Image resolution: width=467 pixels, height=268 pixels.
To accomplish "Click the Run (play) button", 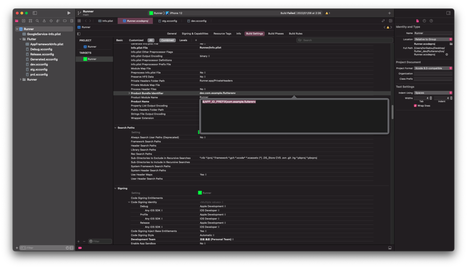I will tap(69, 13).
